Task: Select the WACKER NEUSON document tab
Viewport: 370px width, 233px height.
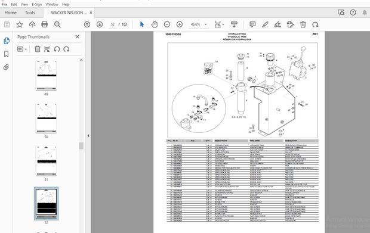Action: click(69, 13)
